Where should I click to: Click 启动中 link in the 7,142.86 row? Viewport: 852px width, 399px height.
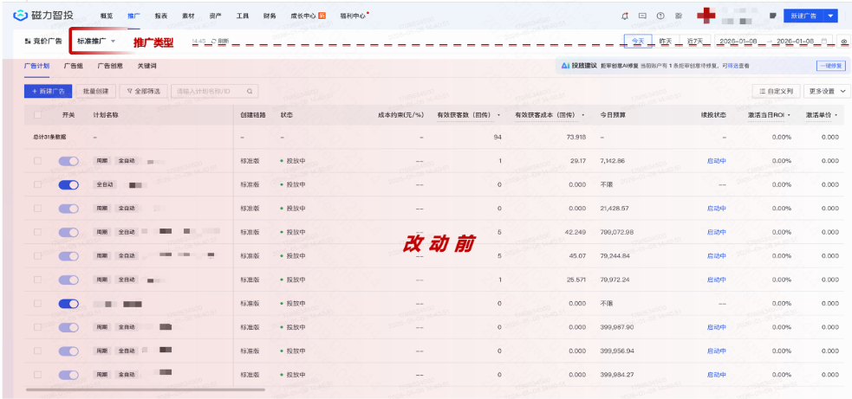pos(716,161)
